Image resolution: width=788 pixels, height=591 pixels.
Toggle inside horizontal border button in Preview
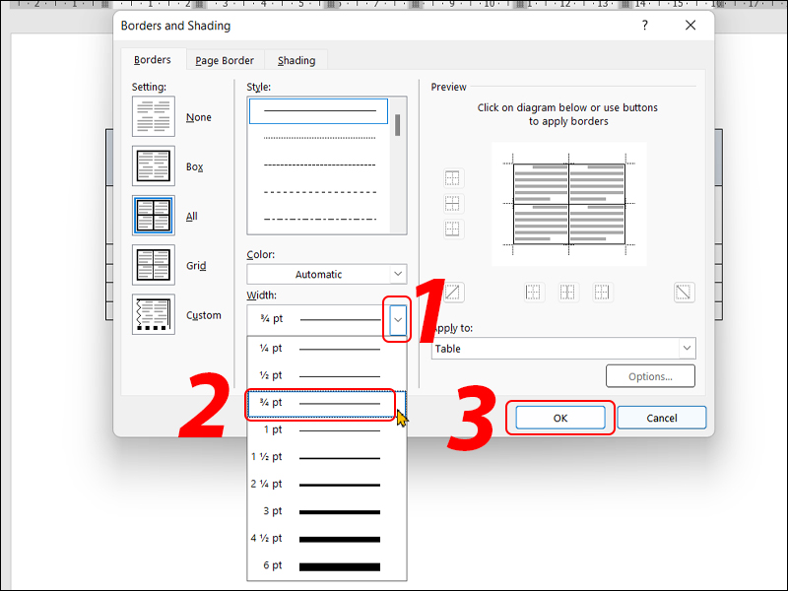pos(452,204)
